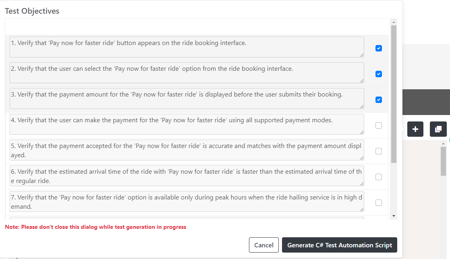Click the objectives list scroll down arrow
This screenshot has width=450, height=259.
pyautogui.click(x=394, y=216)
